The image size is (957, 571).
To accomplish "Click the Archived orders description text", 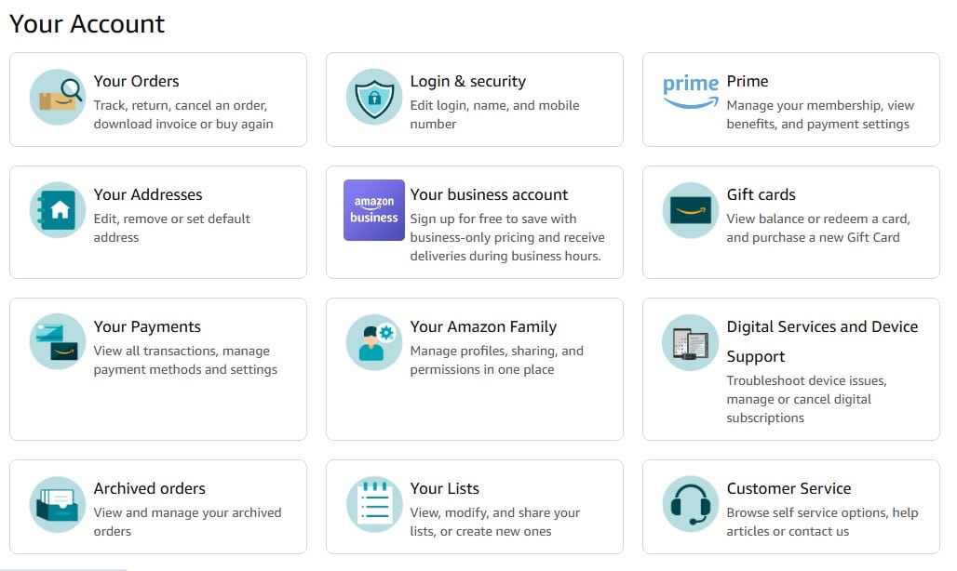I will [x=186, y=522].
